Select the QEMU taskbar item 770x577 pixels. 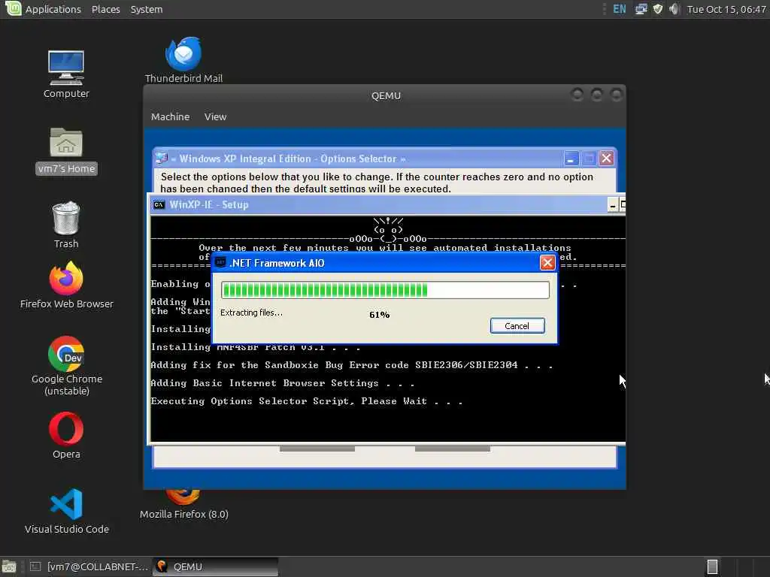coord(216,566)
